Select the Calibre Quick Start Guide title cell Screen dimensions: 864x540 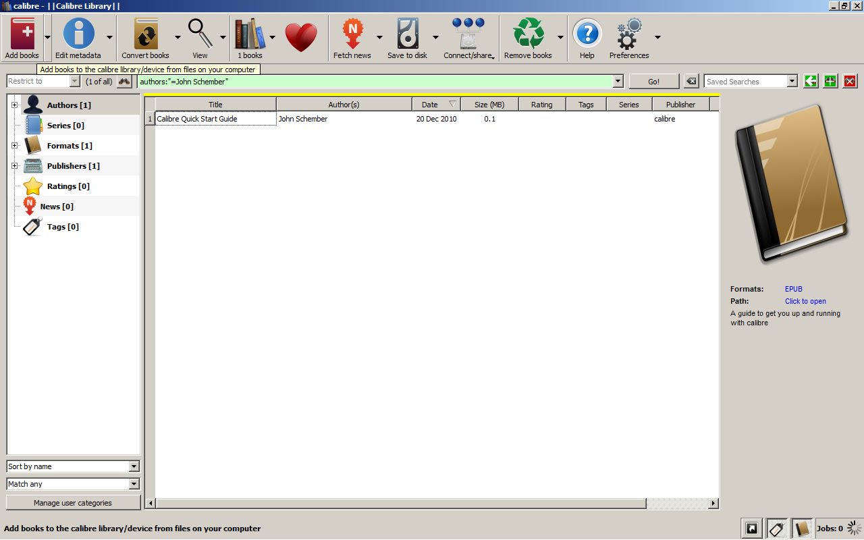pyautogui.click(x=215, y=119)
